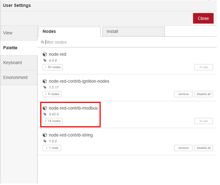The height and width of the screenshot is (185, 220).
Task: Click the in use button for node-red-contrib-modbus
Action: [x=204, y=121]
